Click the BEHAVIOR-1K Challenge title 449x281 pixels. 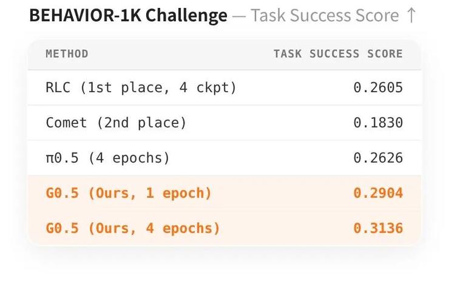click(x=128, y=15)
